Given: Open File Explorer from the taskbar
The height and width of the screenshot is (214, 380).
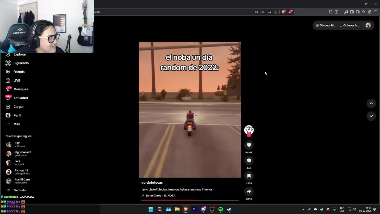Looking at the screenshot, I should 177,209.
